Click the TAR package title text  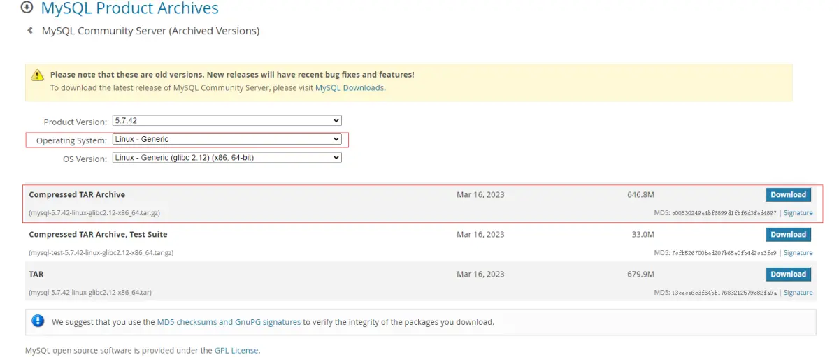click(x=36, y=275)
